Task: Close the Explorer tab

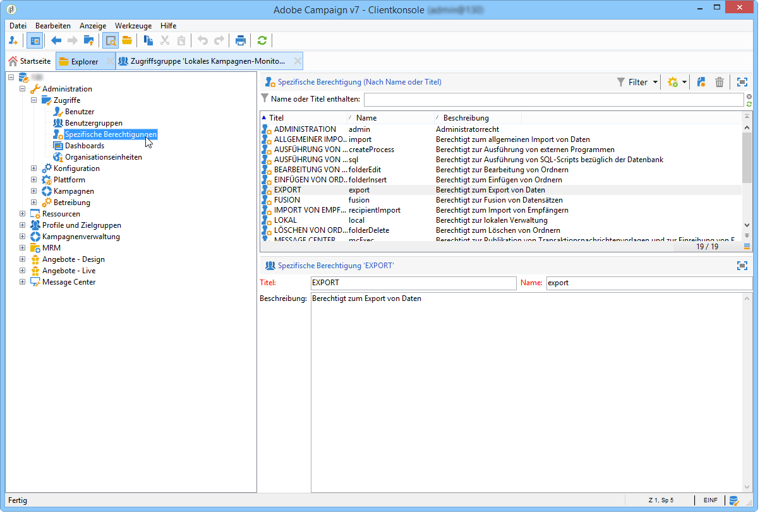Action: [x=109, y=61]
